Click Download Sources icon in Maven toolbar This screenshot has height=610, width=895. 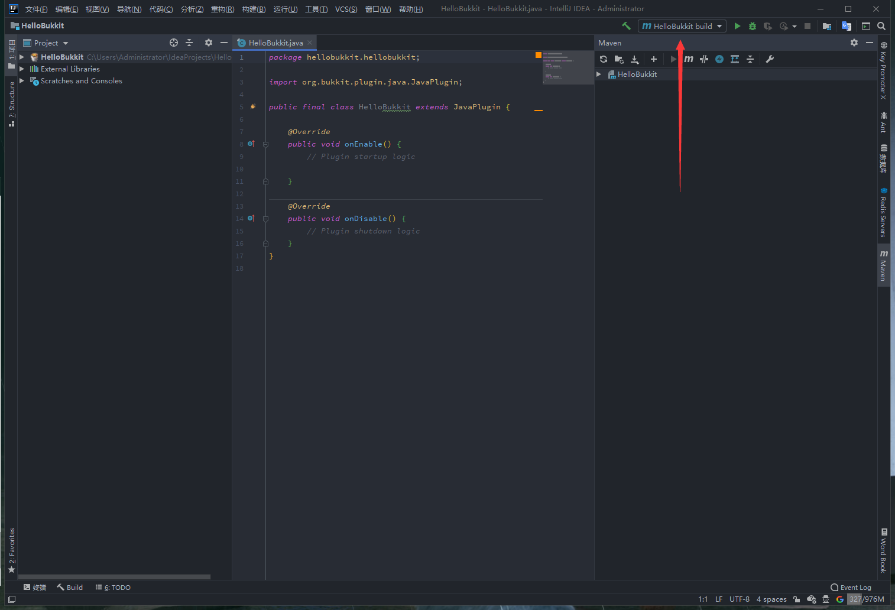pos(634,59)
